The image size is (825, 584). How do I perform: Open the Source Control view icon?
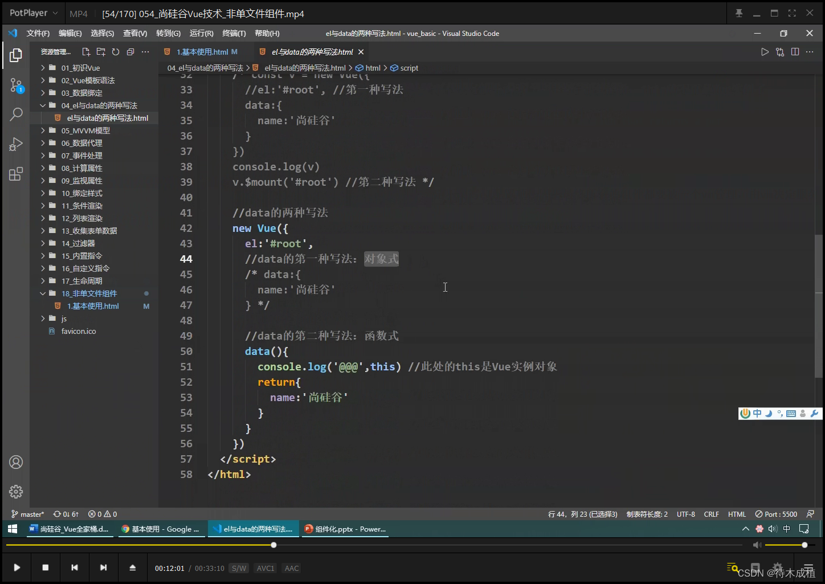pos(16,85)
